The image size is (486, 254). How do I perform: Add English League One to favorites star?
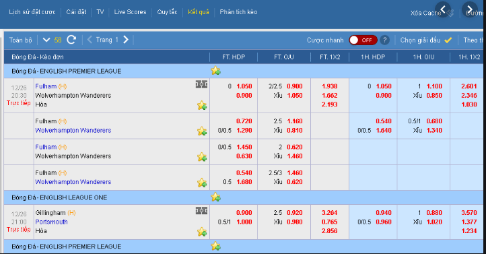pos(215,197)
